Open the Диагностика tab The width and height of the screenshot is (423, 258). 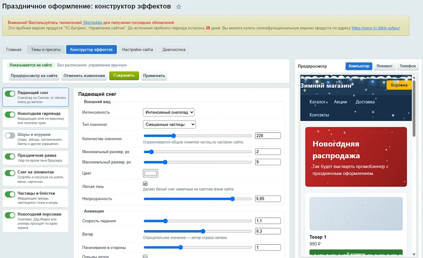174,49
